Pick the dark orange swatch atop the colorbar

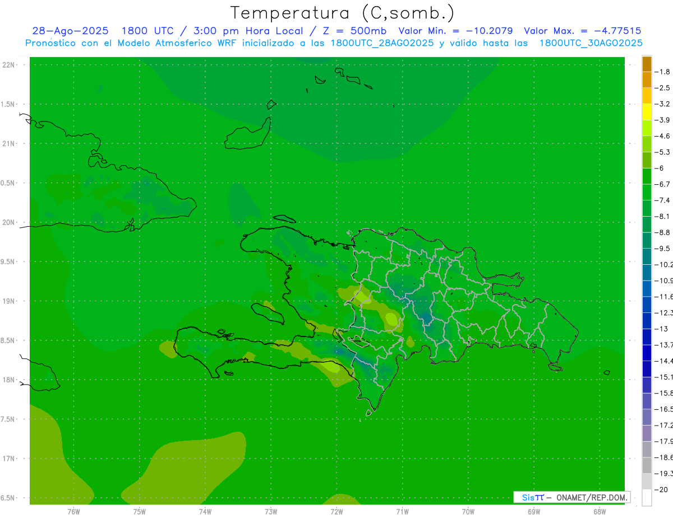click(x=647, y=64)
